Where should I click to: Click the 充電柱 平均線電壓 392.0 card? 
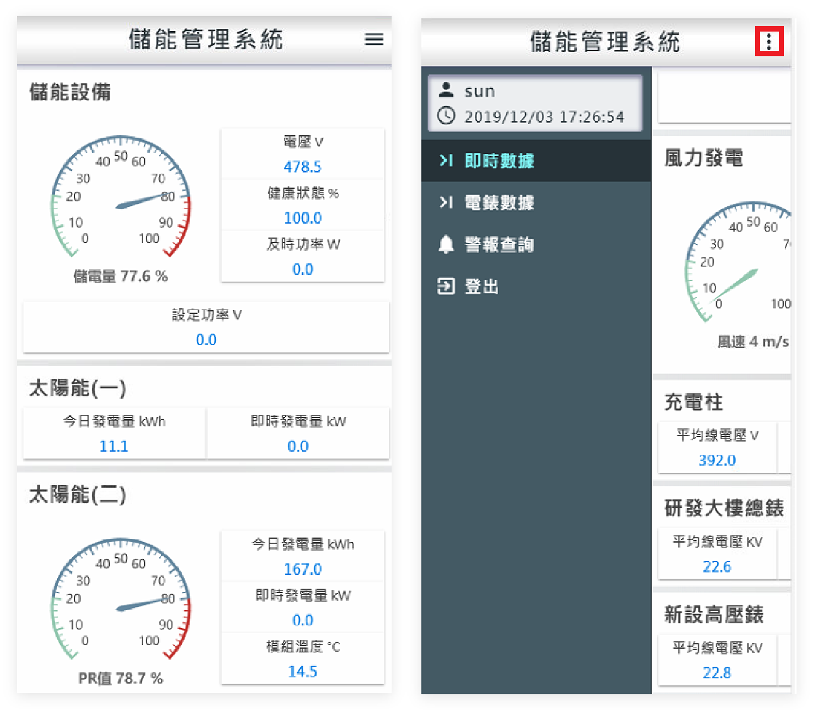click(717, 448)
